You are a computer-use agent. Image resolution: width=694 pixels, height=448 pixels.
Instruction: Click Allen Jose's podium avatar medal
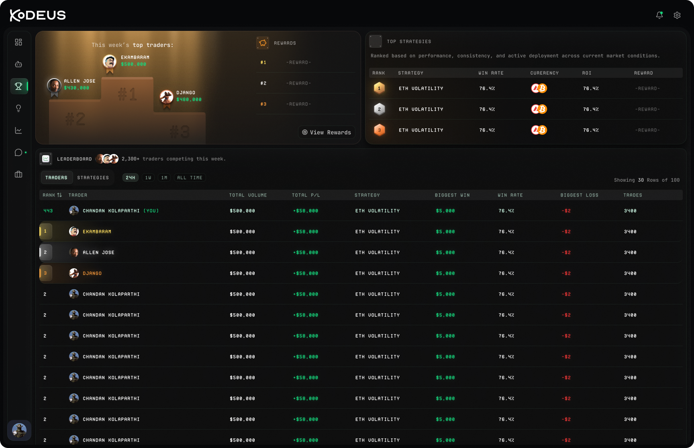54,87
